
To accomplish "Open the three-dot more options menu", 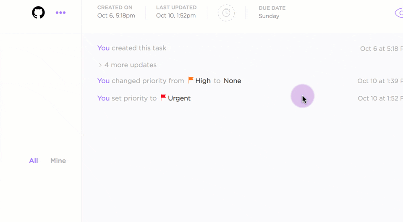I will coord(60,13).
